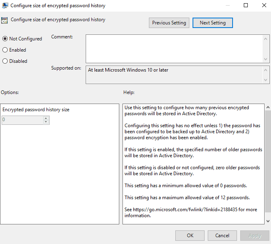Viewport: 271px width, 244px height.
Task: Click the Help panel scroll up arrow
Action: tap(268, 108)
